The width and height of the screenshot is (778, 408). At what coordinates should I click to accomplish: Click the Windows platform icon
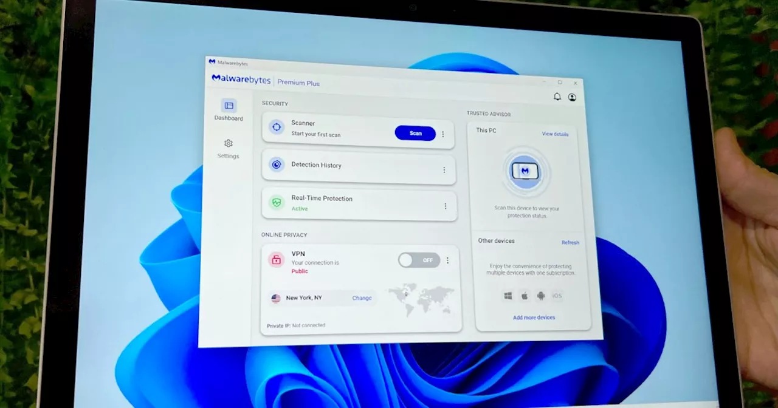pos(508,296)
